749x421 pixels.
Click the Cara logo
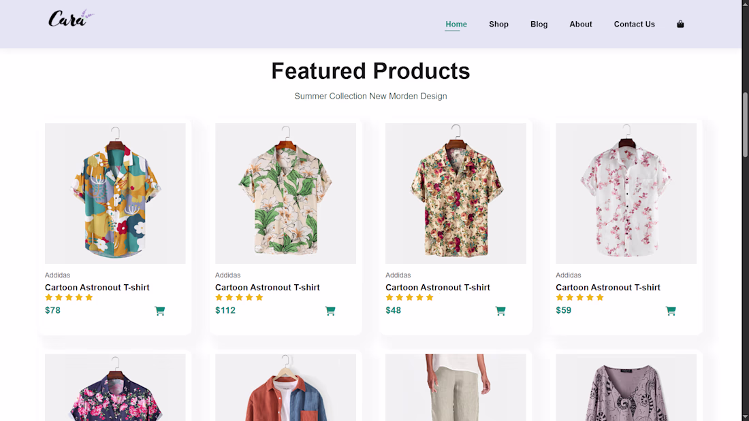pos(71,18)
